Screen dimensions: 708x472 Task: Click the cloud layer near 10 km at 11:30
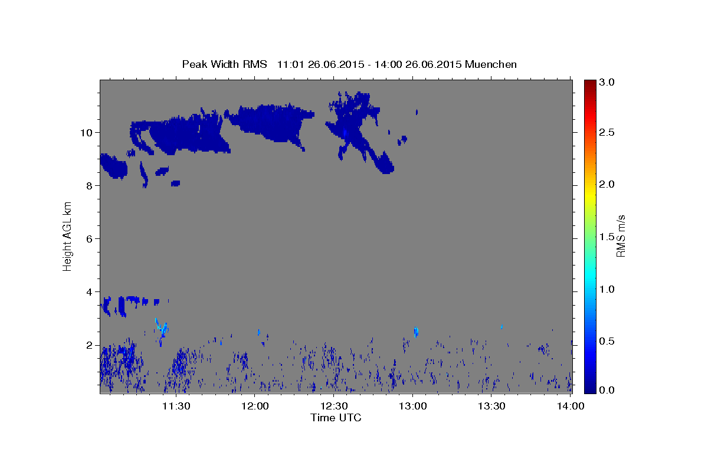[183, 135]
